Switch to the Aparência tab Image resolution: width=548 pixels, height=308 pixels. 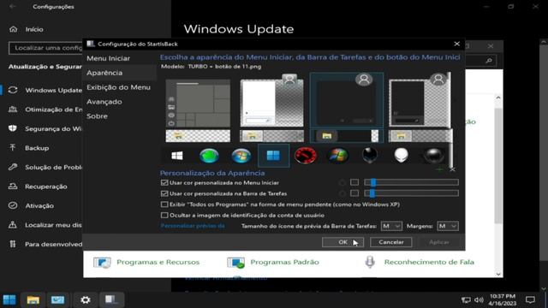click(104, 73)
